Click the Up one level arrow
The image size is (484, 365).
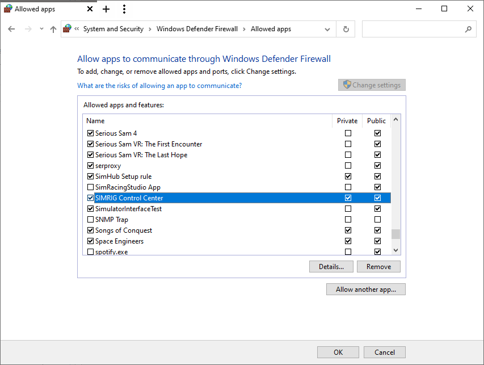(x=53, y=29)
